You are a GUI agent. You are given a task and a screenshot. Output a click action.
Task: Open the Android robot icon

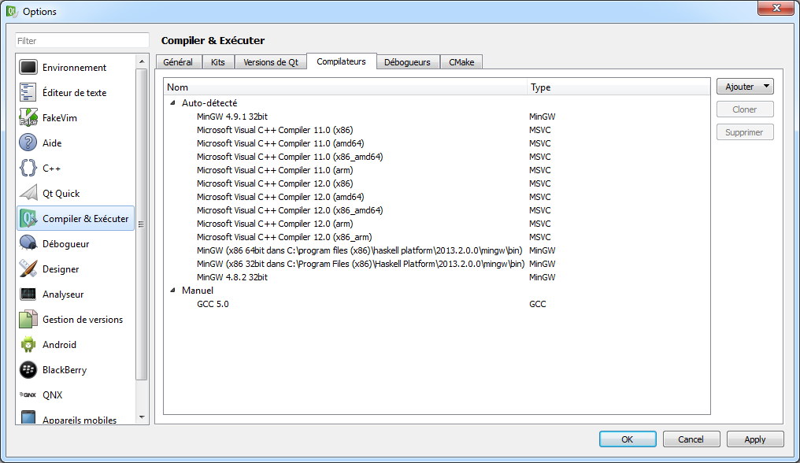pos(28,345)
